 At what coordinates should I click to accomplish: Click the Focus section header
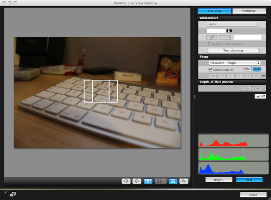point(232,57)
